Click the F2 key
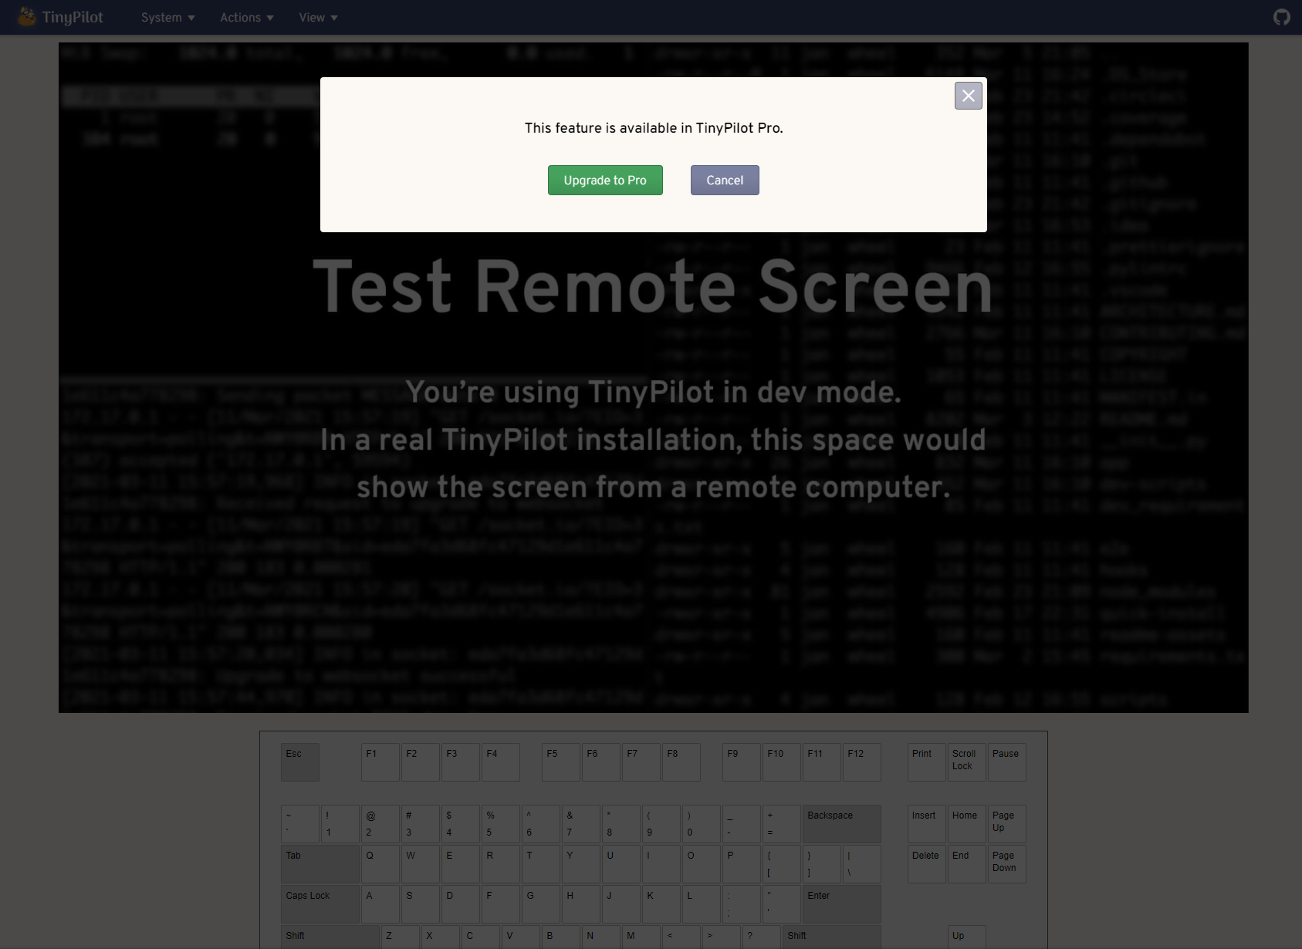 tap(421, 762)
